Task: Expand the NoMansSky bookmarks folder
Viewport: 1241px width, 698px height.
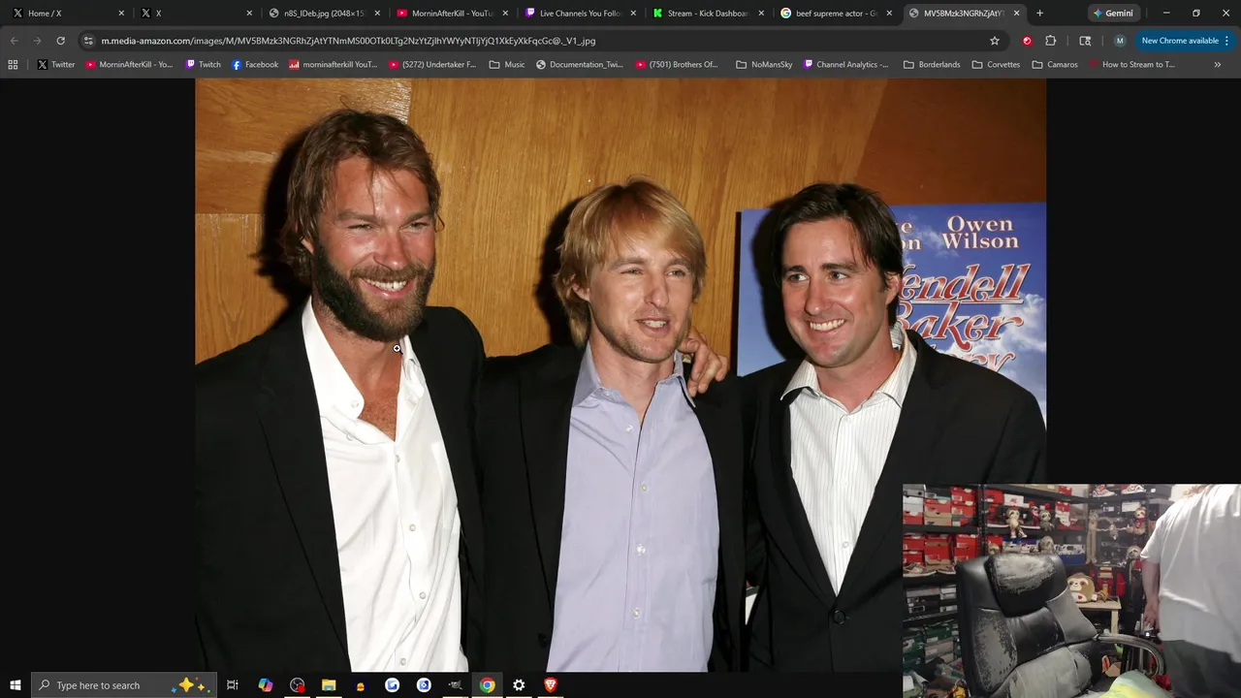Action: (x=764, y=65)
